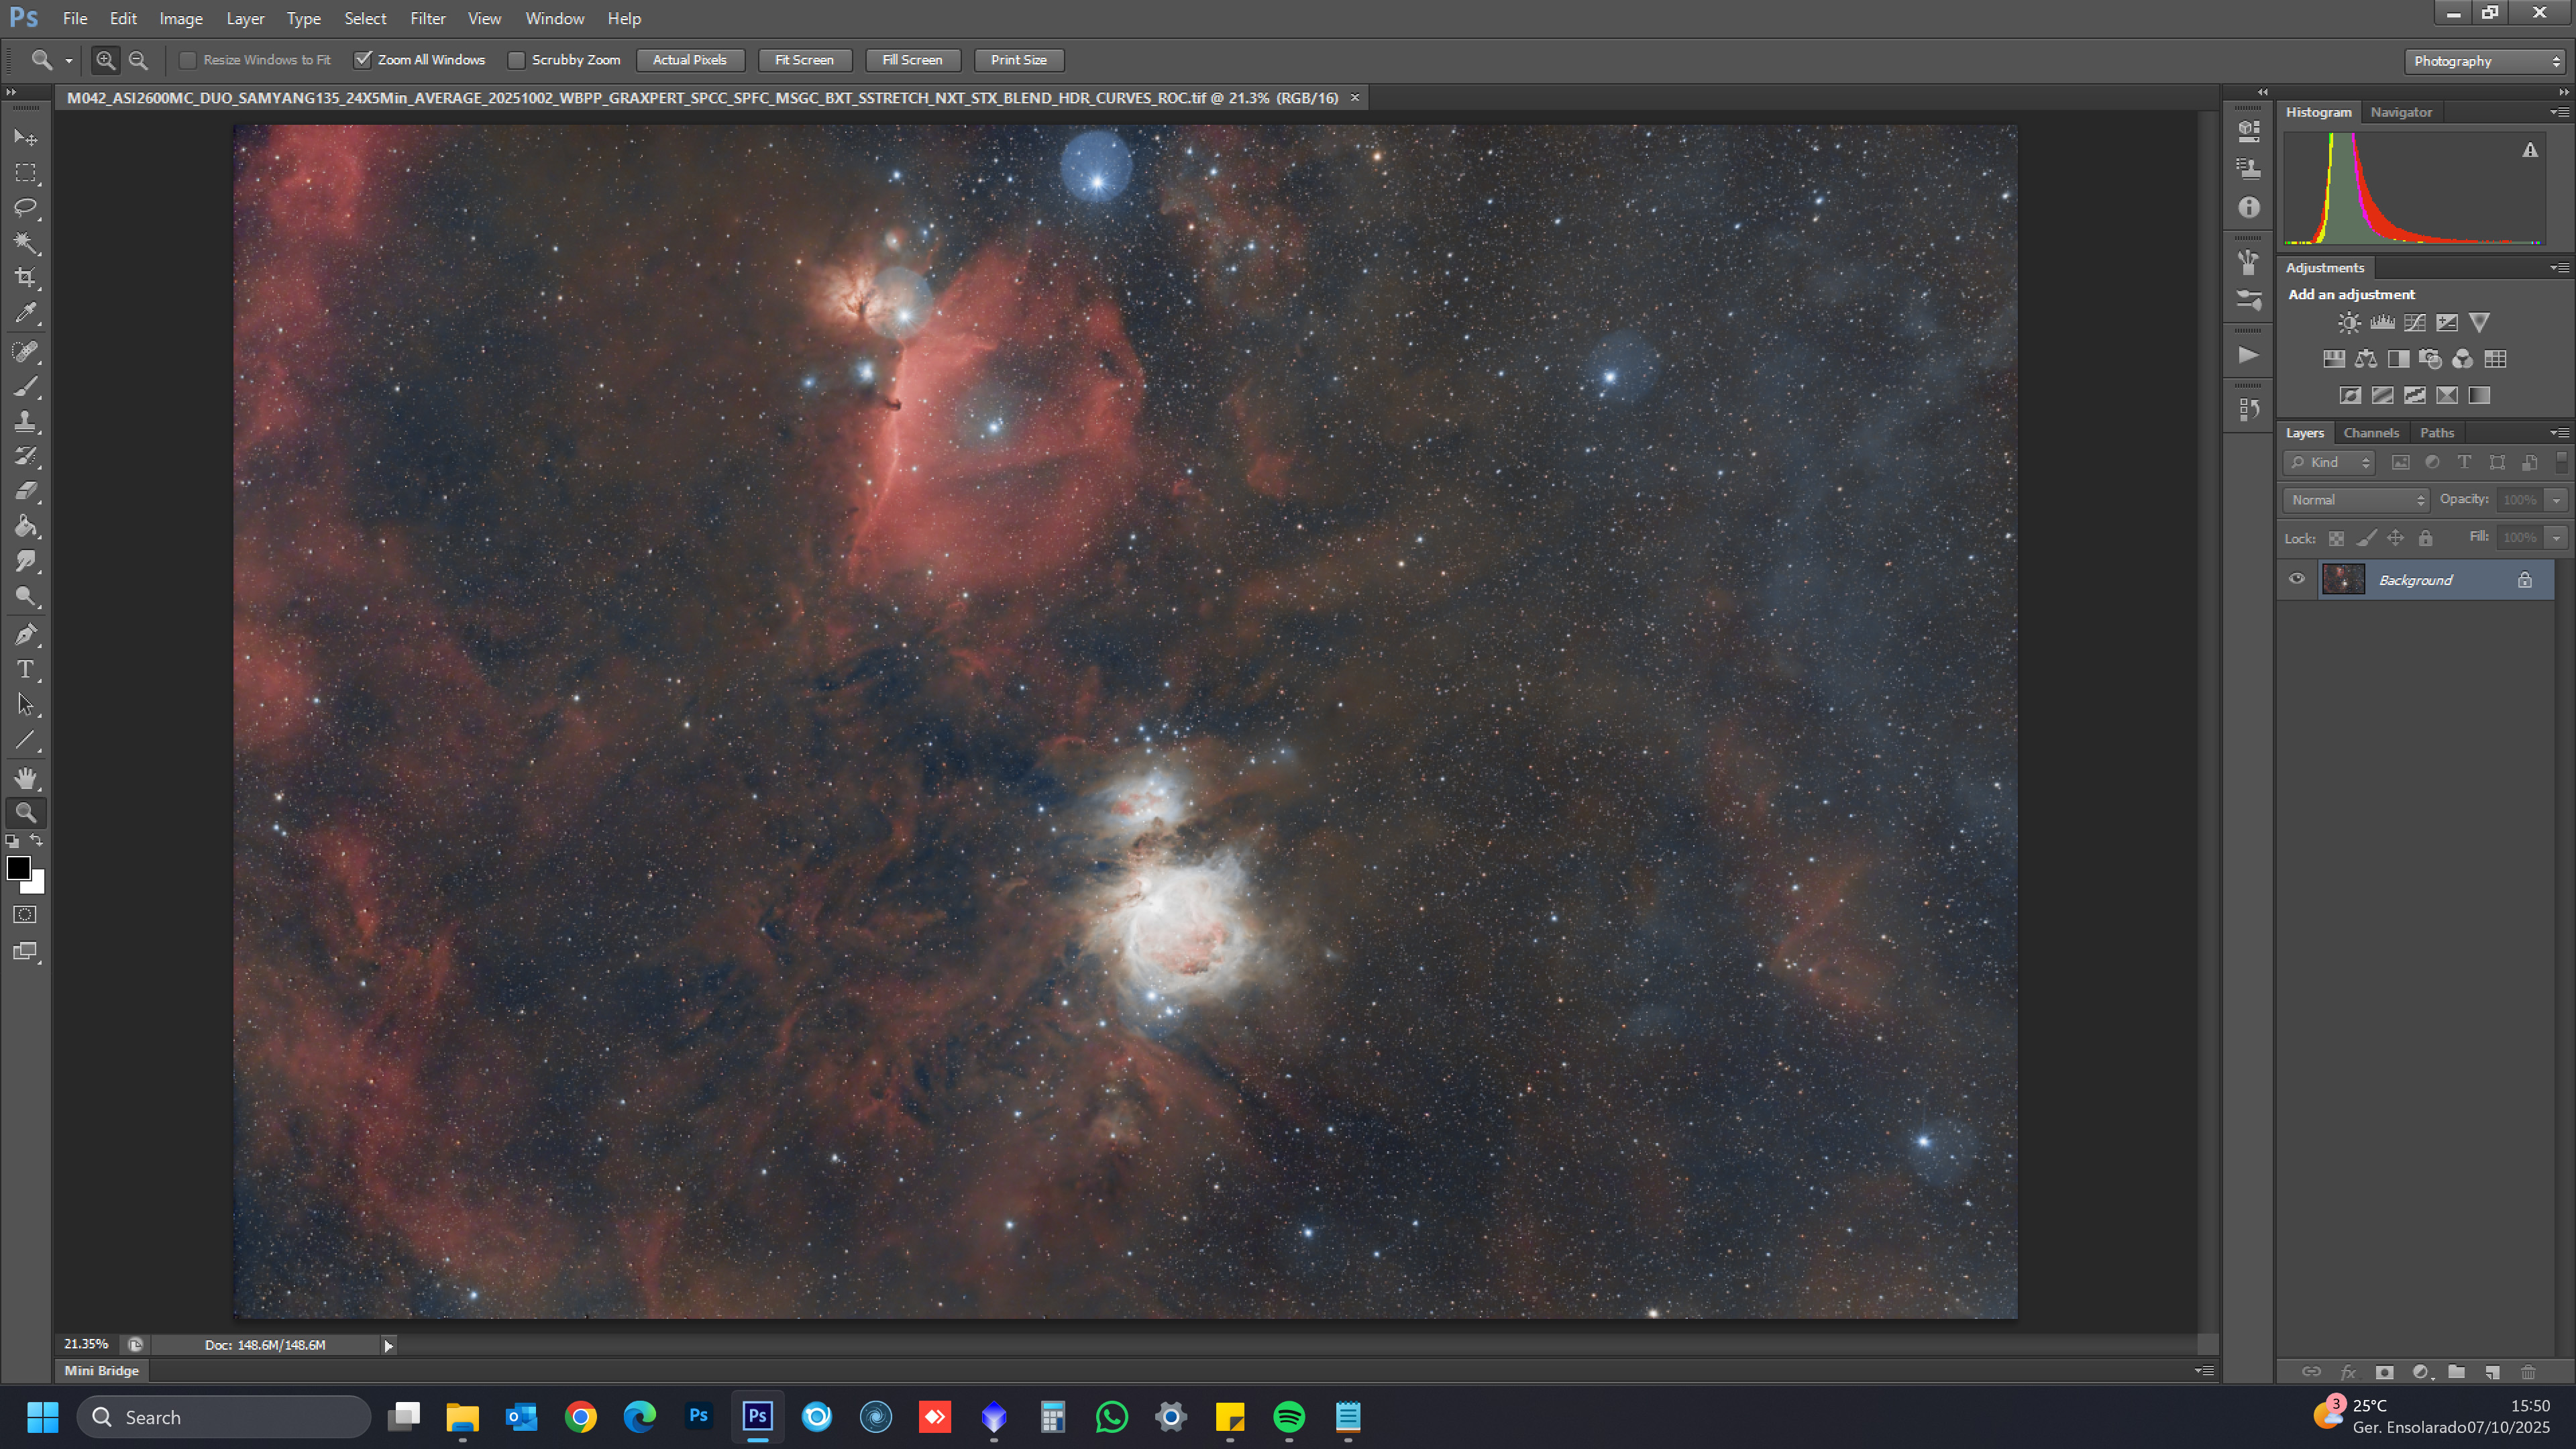Select the Crop tool
Viewport: 2576px width, 1449px height.
point(26,278)
